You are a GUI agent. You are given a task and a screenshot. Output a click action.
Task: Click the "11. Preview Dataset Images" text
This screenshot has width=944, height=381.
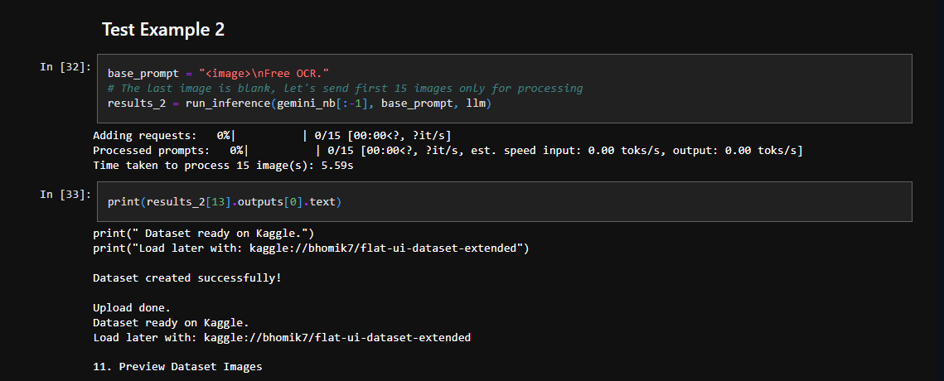click(177, 367)
